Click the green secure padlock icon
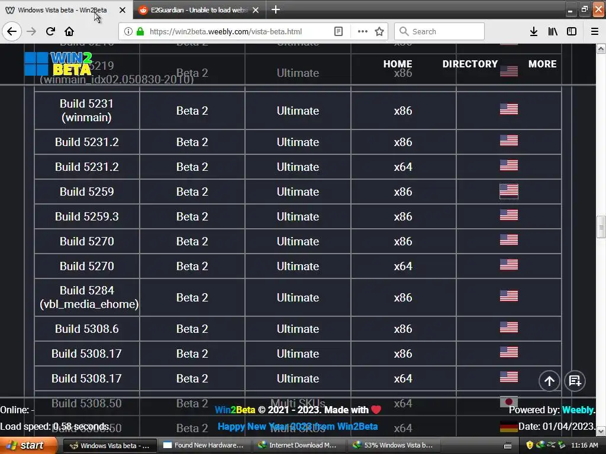This screenshot has width=606, height=454. point(140,31)
